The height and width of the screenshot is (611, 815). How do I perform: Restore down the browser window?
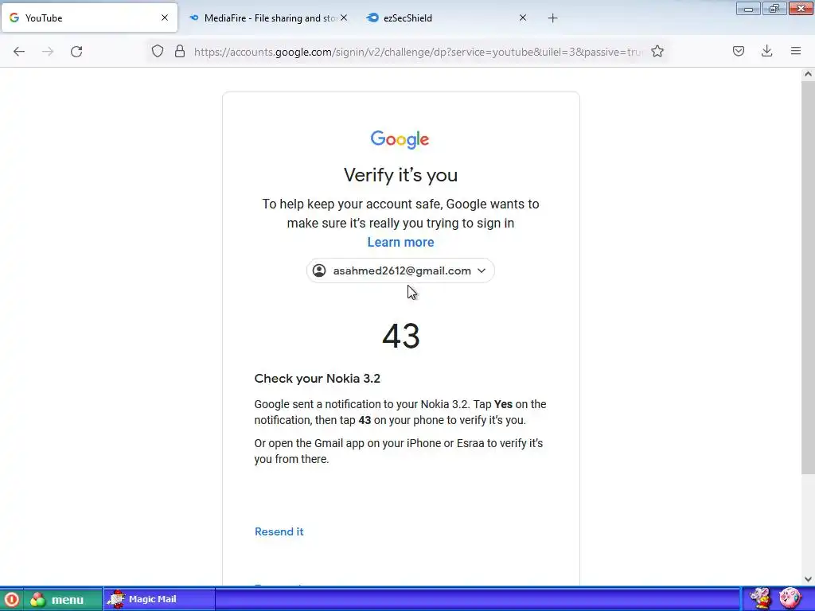774,8
